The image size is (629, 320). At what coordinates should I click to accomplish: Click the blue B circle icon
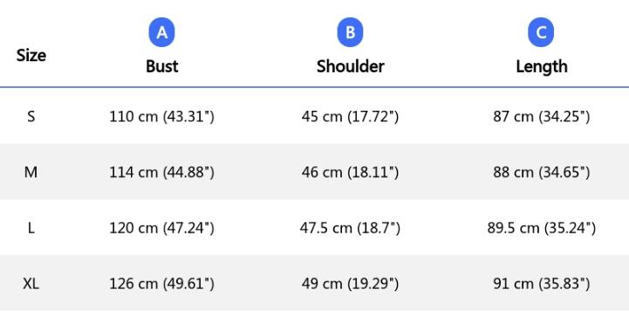click(350, 32)
